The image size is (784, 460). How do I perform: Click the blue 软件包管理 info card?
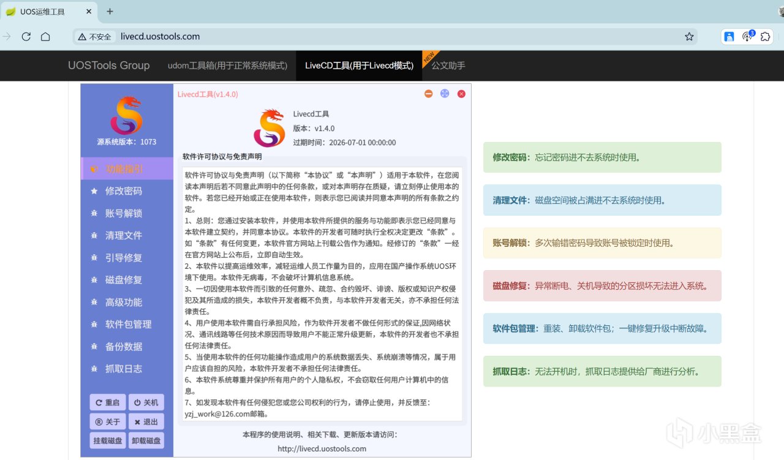pyautogui.click(x=602, y=328)
